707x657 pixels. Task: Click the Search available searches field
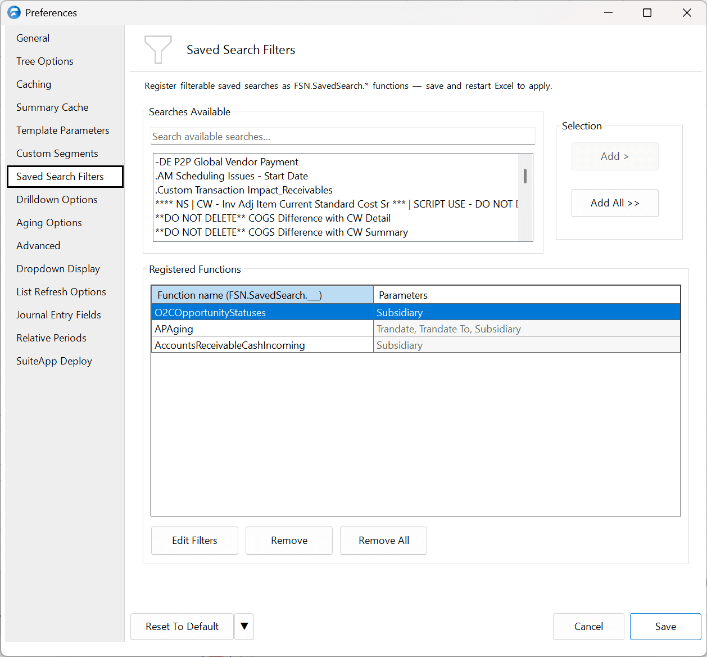343,136
